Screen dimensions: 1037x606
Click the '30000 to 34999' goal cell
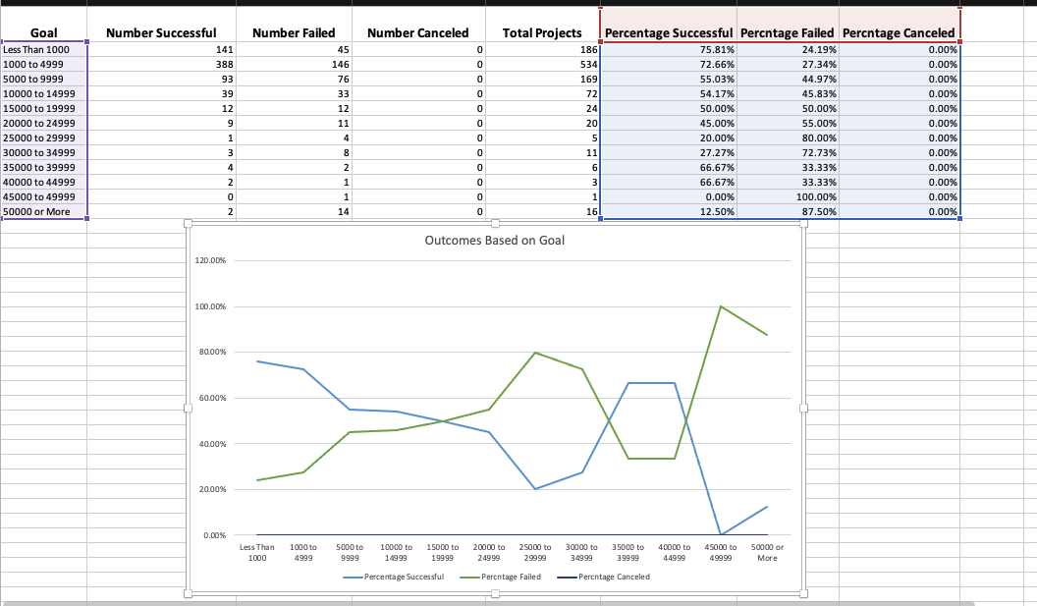(x=43, y=153)
